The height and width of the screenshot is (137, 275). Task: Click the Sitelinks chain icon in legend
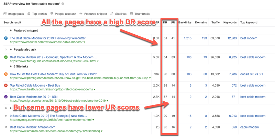coord(112,14)
